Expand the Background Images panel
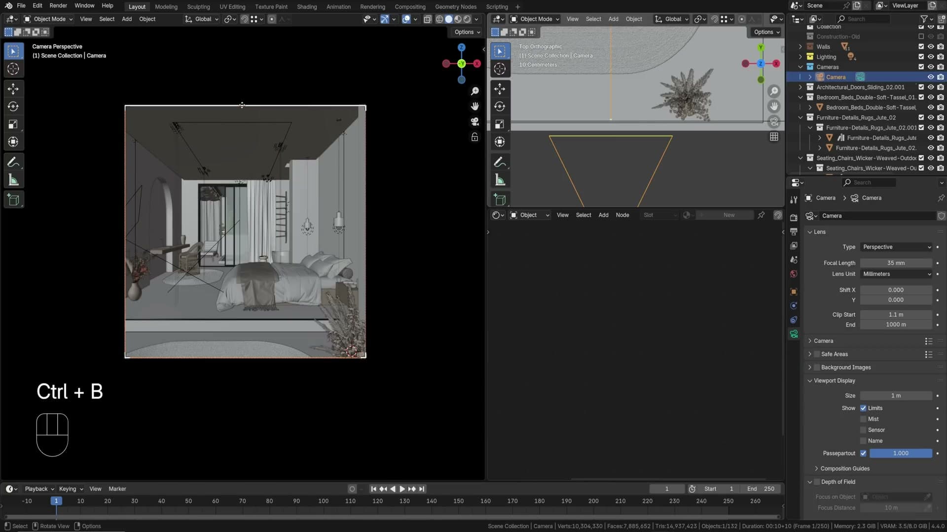The height and width of the screenshot is (532, 947). point(810,367)
